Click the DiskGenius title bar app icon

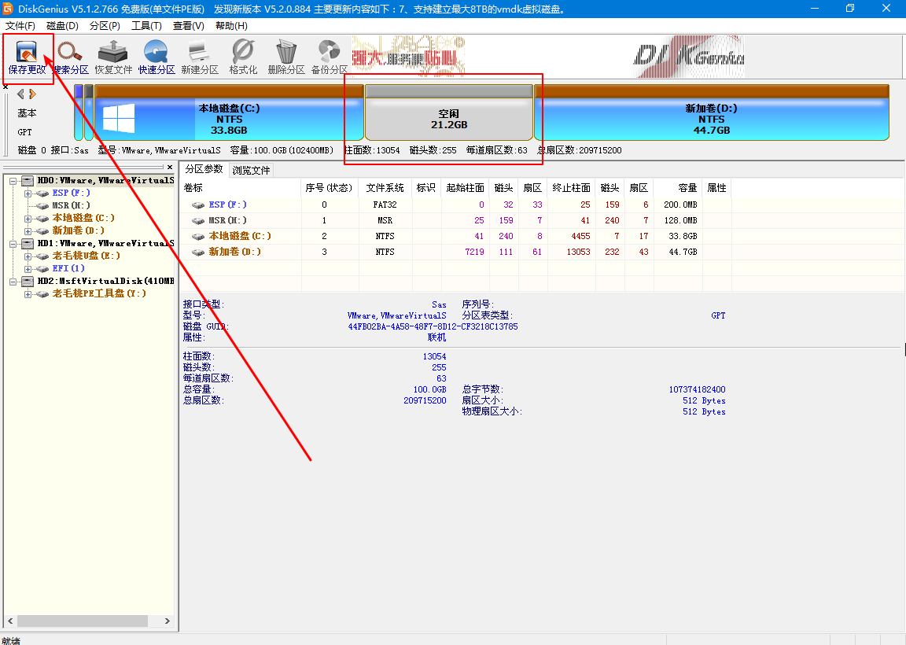point(8,9)
